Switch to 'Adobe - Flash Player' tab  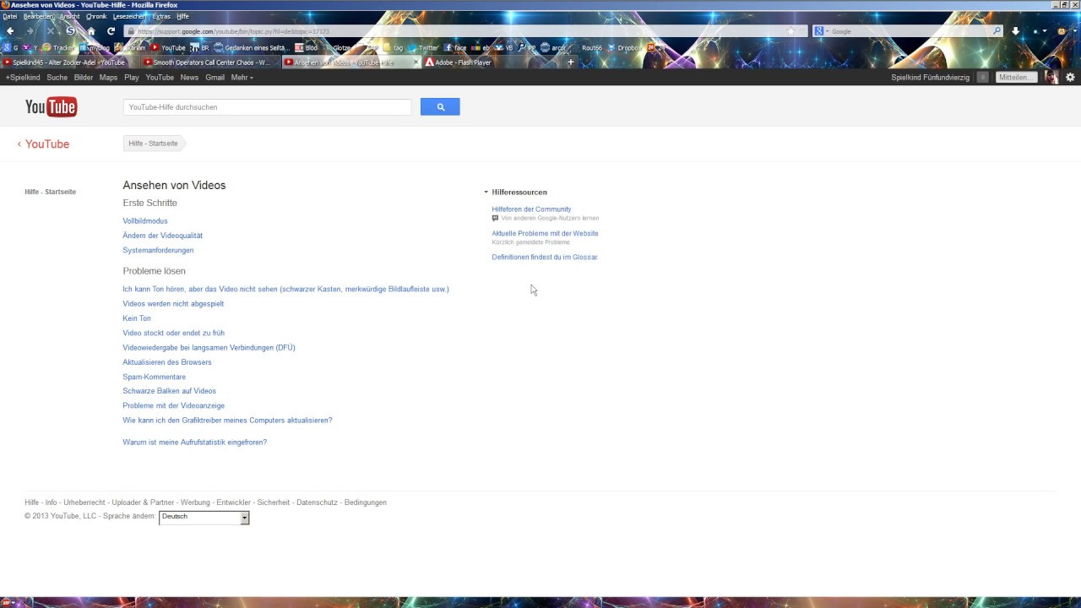(x=492, y=62)
